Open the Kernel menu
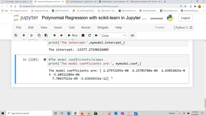 point(86,27)
